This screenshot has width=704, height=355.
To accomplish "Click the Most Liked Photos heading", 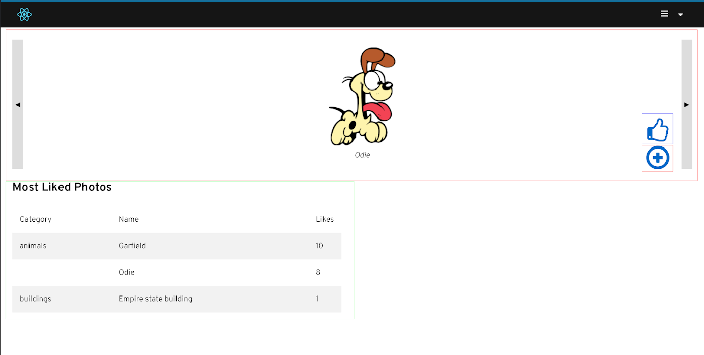I will click(62, 187).
